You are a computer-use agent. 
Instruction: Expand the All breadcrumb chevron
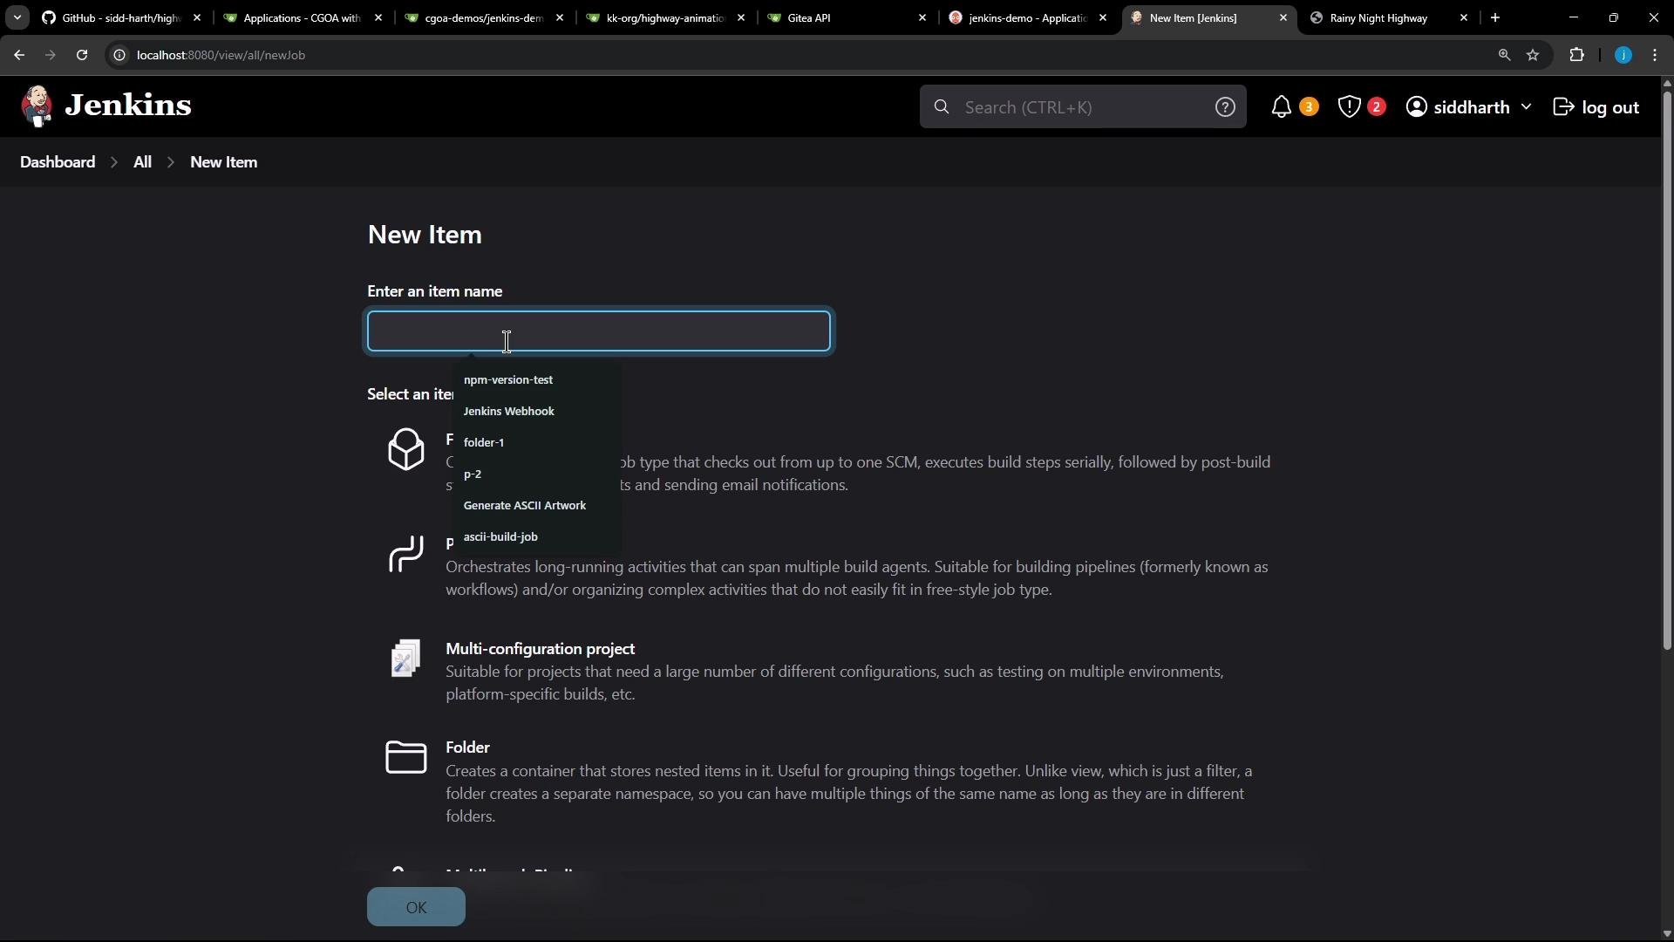[171, 162]
